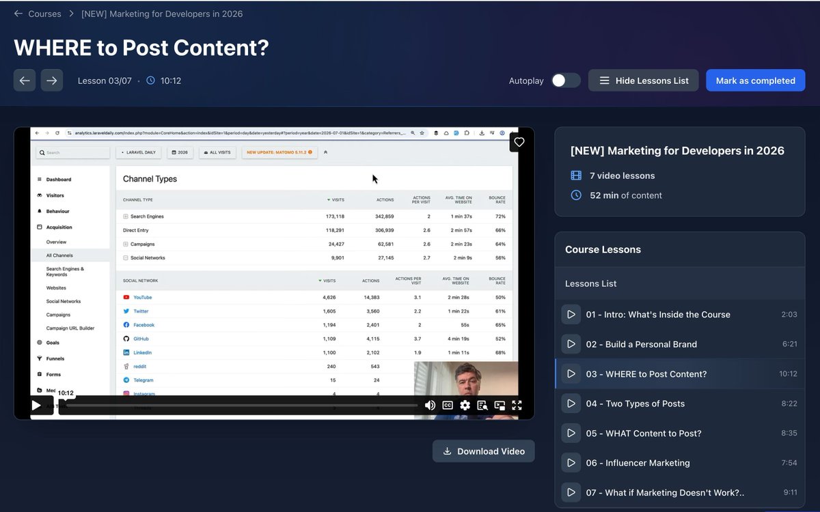The width and height of the screenshot is (820, 512).
Task: Click play icon for lesson 07
Action: click(571, 492)
